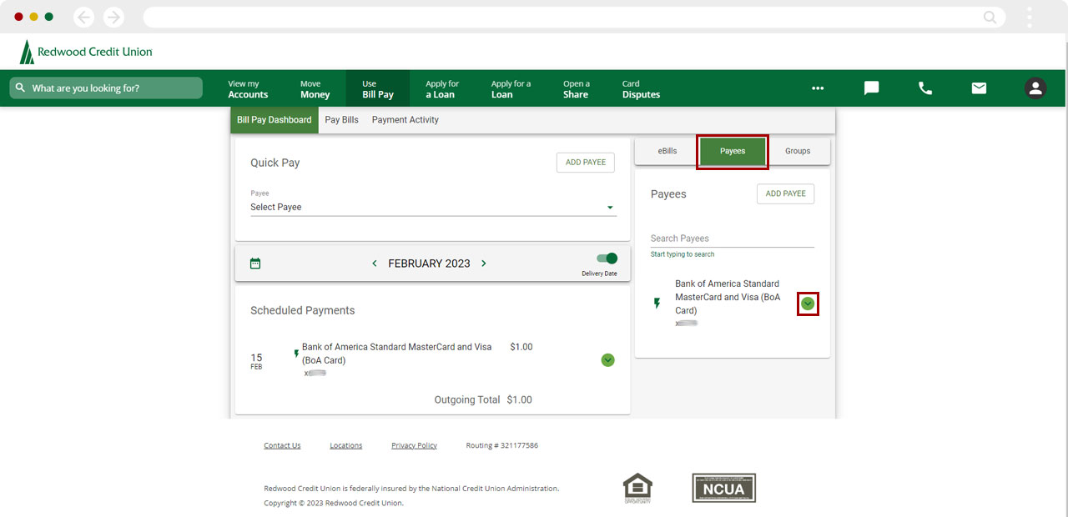Switch to the Groups tab
The width and height of the screenshot is (1068, 517).
798,151
